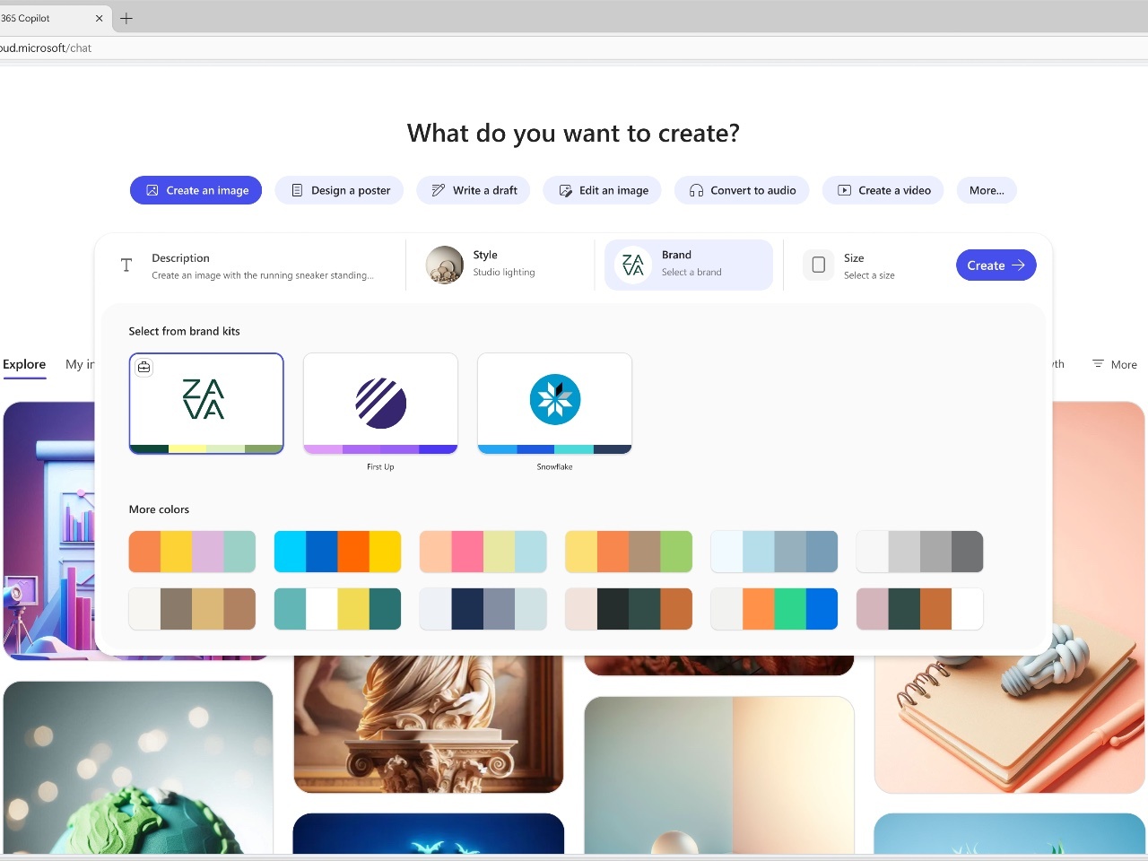The height and width of the screenshot is (861, 1148).
Task: Choose the Convert to audio option
Action: coord(742,190)
